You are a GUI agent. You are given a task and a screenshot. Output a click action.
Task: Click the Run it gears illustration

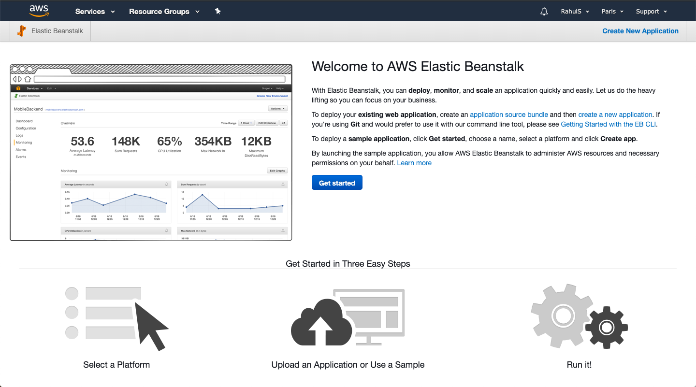579,317
